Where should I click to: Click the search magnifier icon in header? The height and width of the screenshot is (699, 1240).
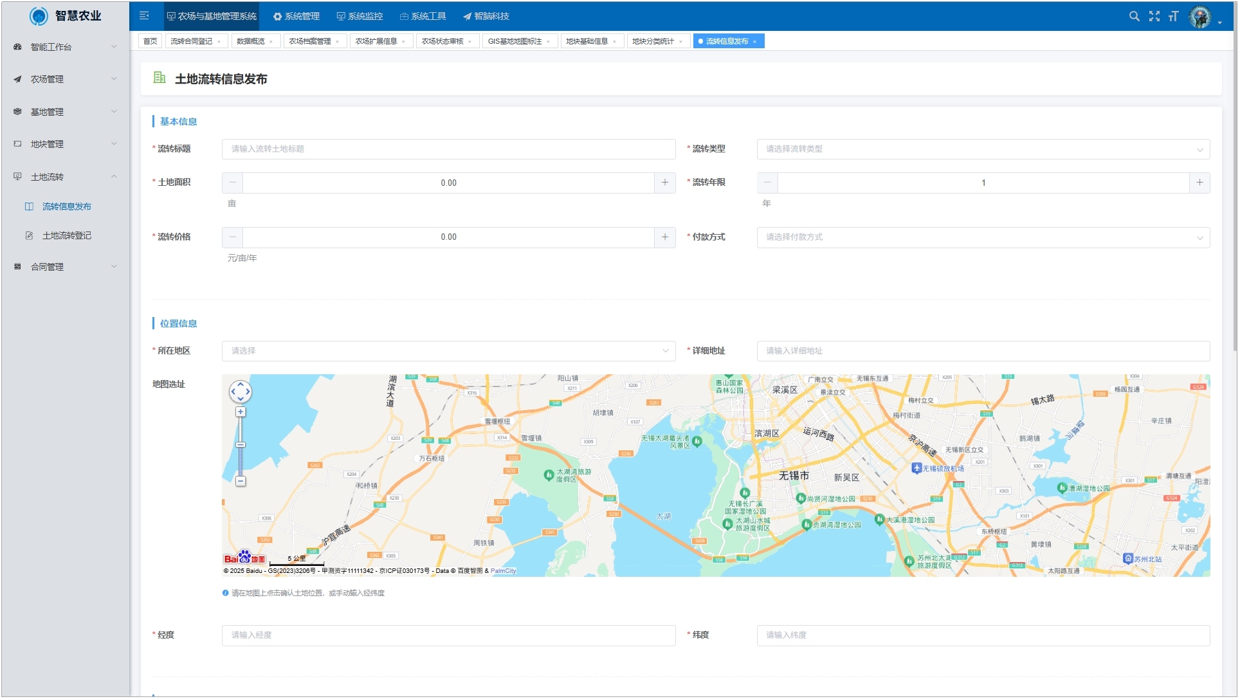click(1134, 16)
